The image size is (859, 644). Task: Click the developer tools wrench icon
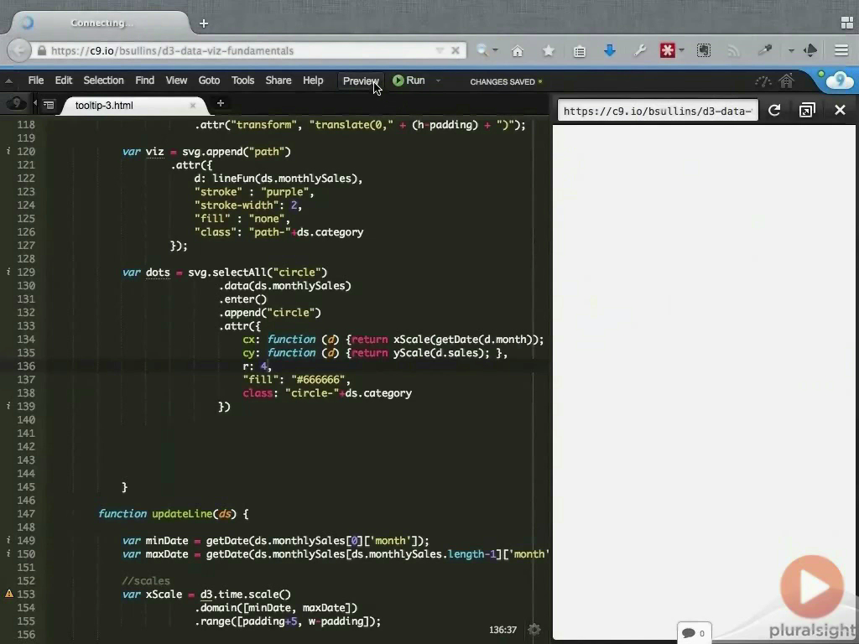click(x=639, y=51)
